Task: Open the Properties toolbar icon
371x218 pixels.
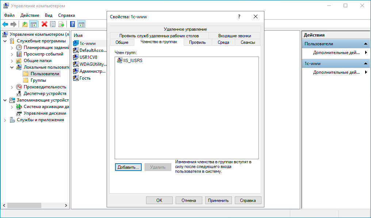Action: click(53, 24)
